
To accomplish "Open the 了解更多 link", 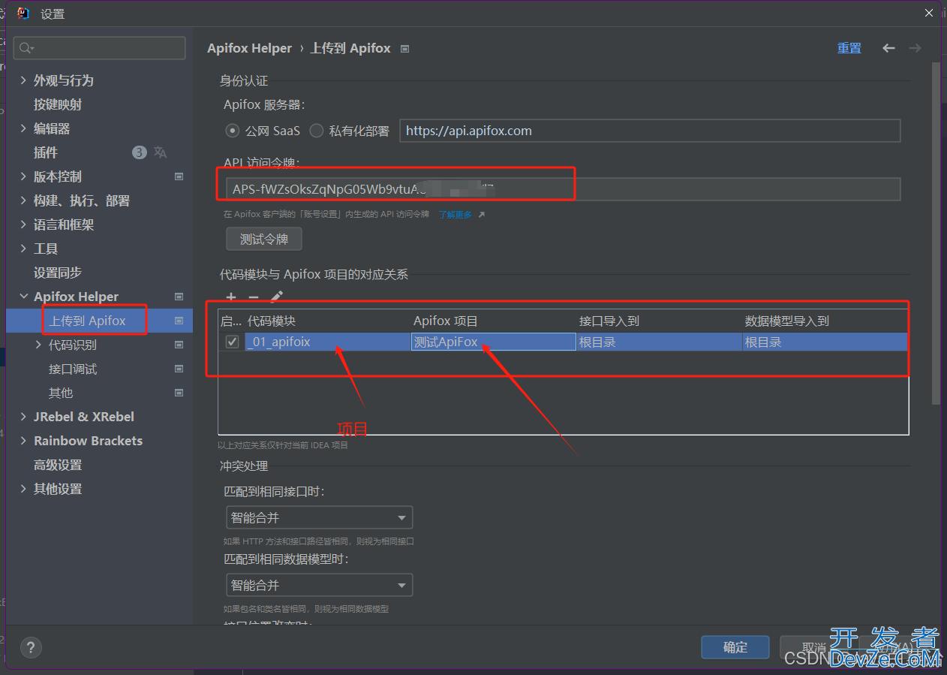I will pos(455,215).
